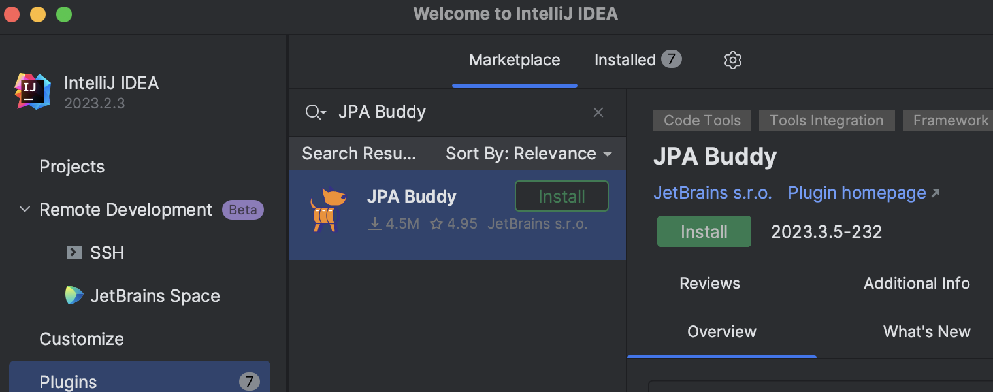The image size is (993, 392).
Task: Open the Reviews tab
Action: 709,283
